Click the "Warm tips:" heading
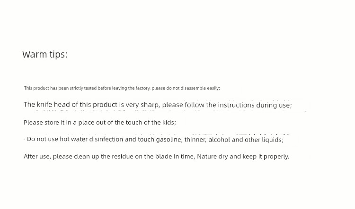355x209 pixels. pyautogui.click(x=45, y=54)
